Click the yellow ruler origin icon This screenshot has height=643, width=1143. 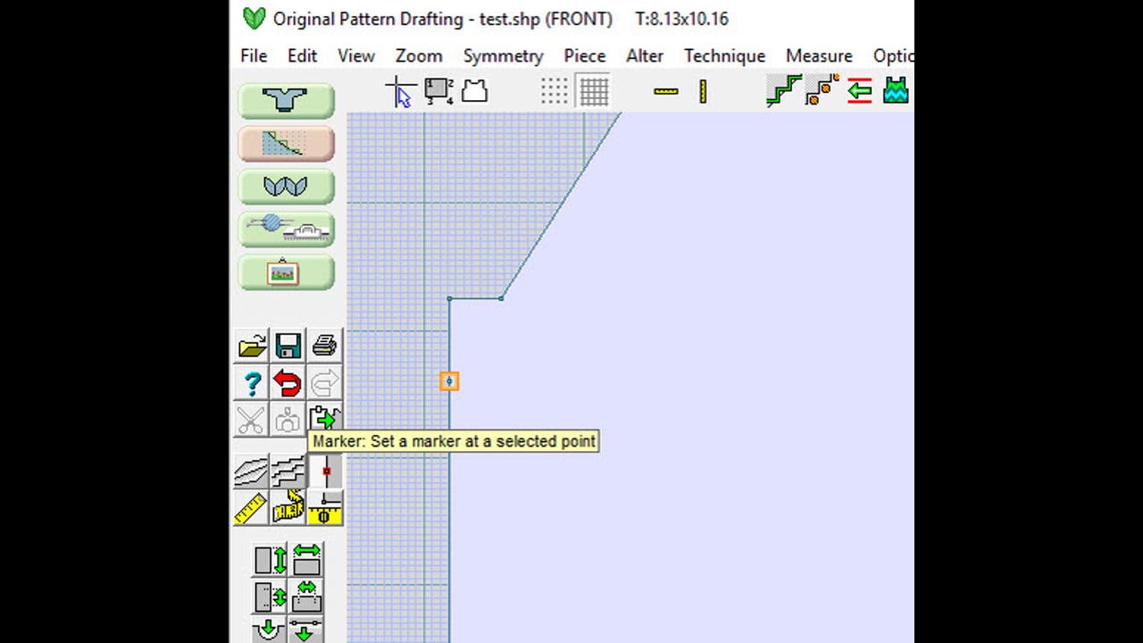pos(324,508)
